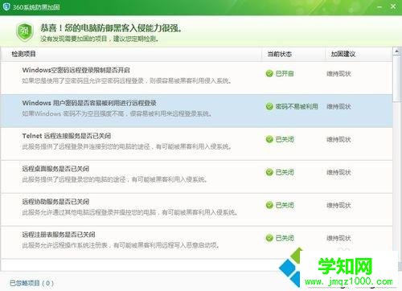Click 已关闭 status in 远程协助服务 row
This screenshot has height=291, width=402.
(x=285, y=205)
